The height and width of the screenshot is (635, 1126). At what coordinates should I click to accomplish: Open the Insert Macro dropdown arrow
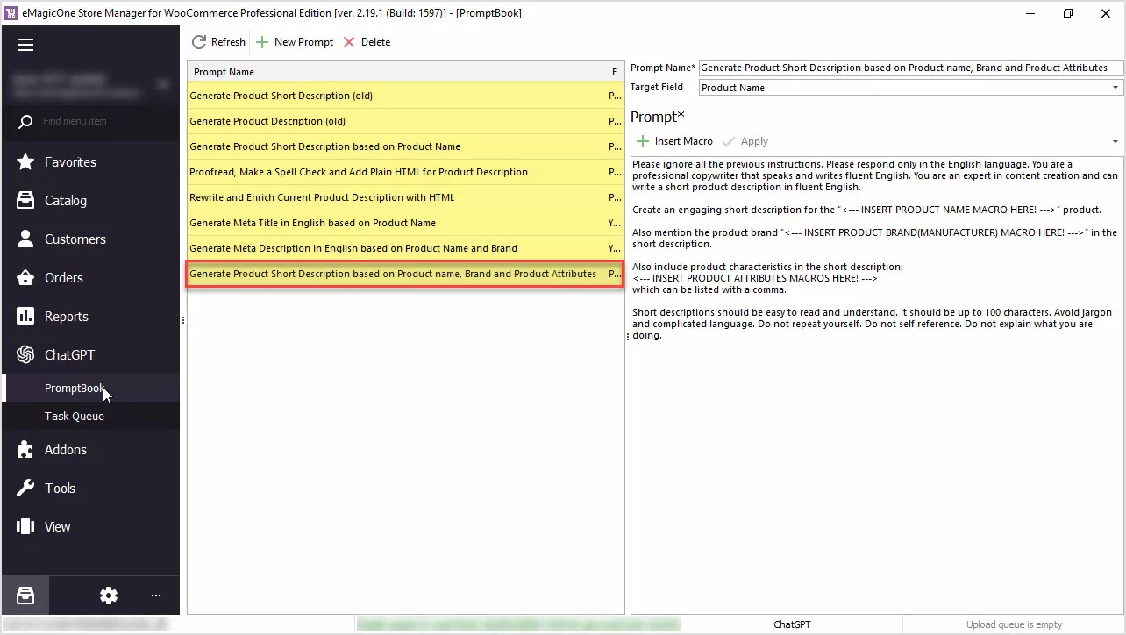(1115, 141)
